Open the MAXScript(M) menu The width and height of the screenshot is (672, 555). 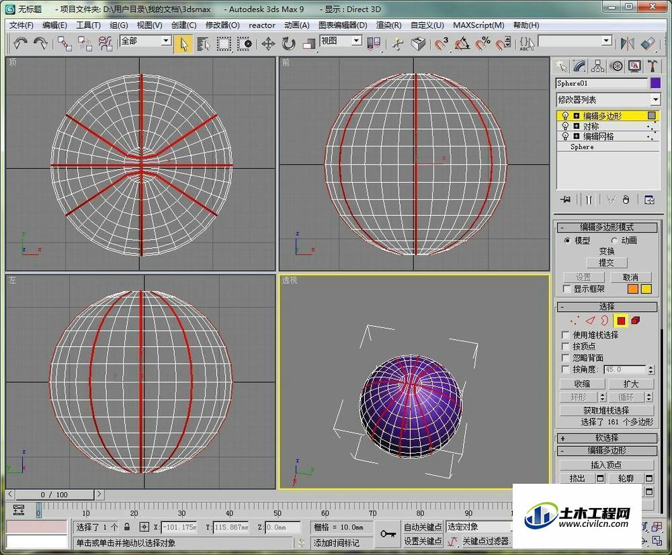tap(478, 26)
